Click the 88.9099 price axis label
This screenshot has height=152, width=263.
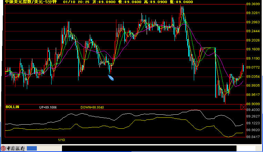coord(253,104)
